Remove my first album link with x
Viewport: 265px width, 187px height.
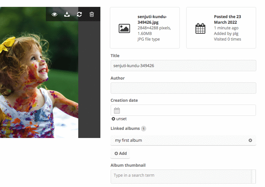click(250, 140)
